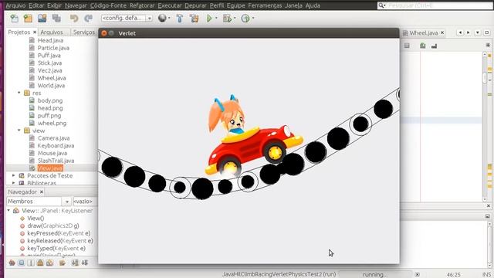Viewport: 494px width, 278px height.
Task: Click the black editor toolbar icon
Action: click(x=434, y=46)
